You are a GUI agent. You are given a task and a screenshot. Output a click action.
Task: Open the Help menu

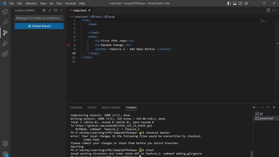[x=82, y=3]
